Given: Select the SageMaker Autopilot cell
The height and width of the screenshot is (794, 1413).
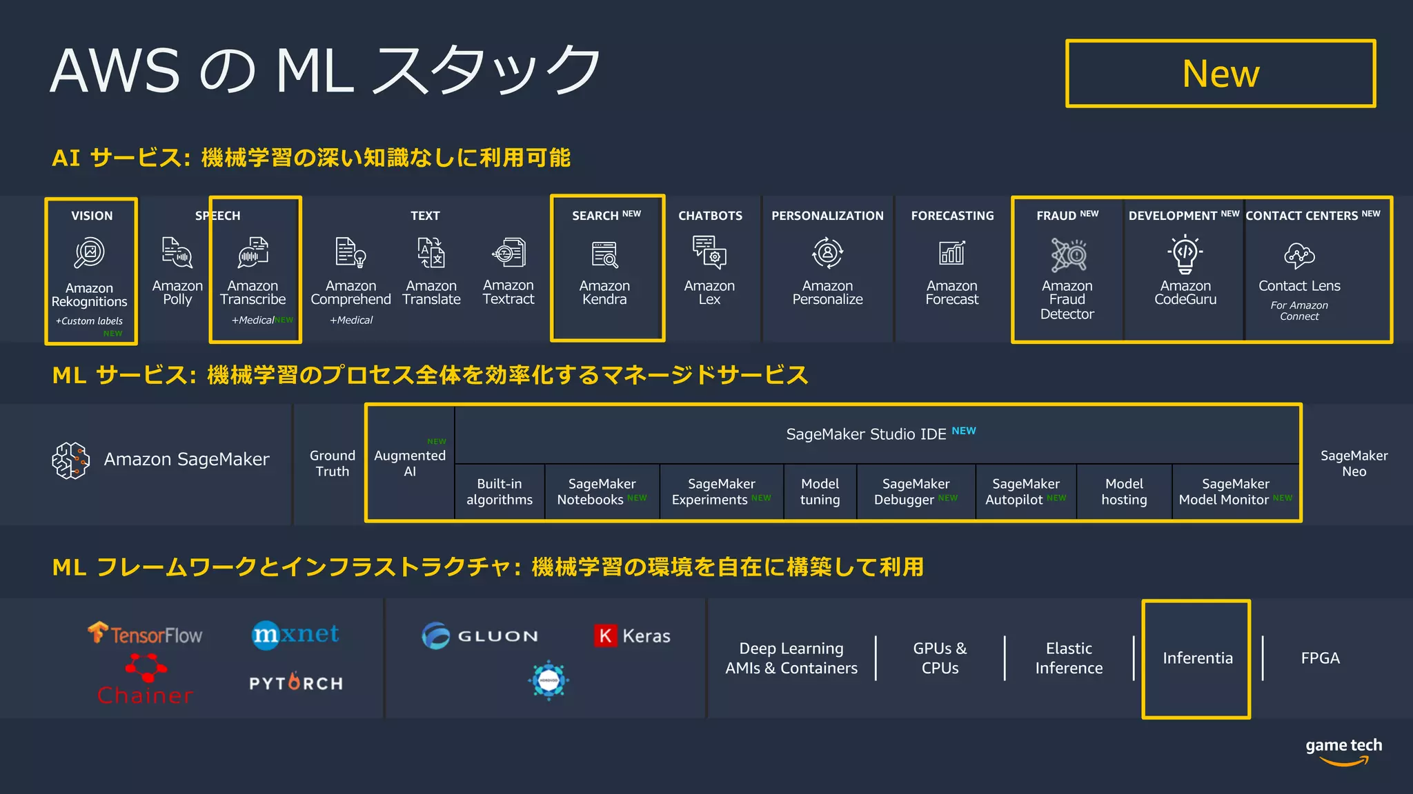Looking at the screenshot, I should point(1025,492).
